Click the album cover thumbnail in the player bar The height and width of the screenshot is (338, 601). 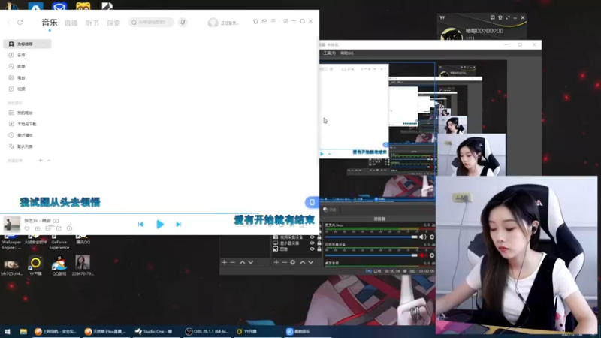[11, 224]
